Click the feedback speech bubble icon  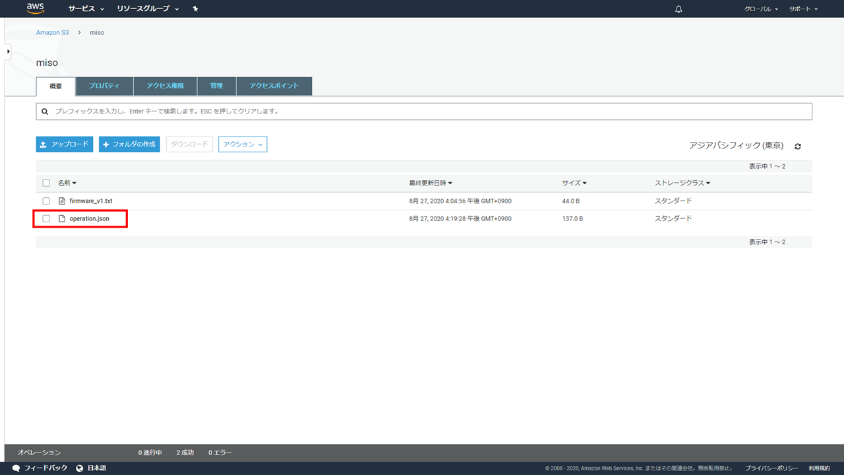click(16, 468)
